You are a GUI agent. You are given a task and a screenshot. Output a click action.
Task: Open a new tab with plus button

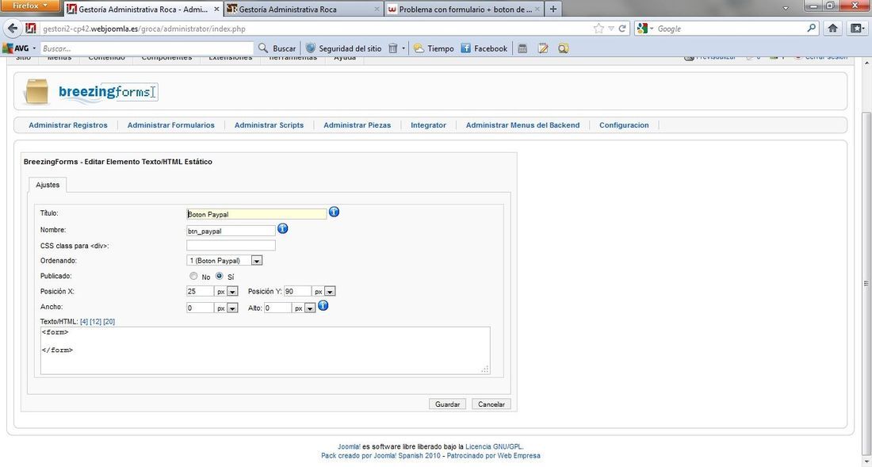pyautogui.click(x=553, y=9)
